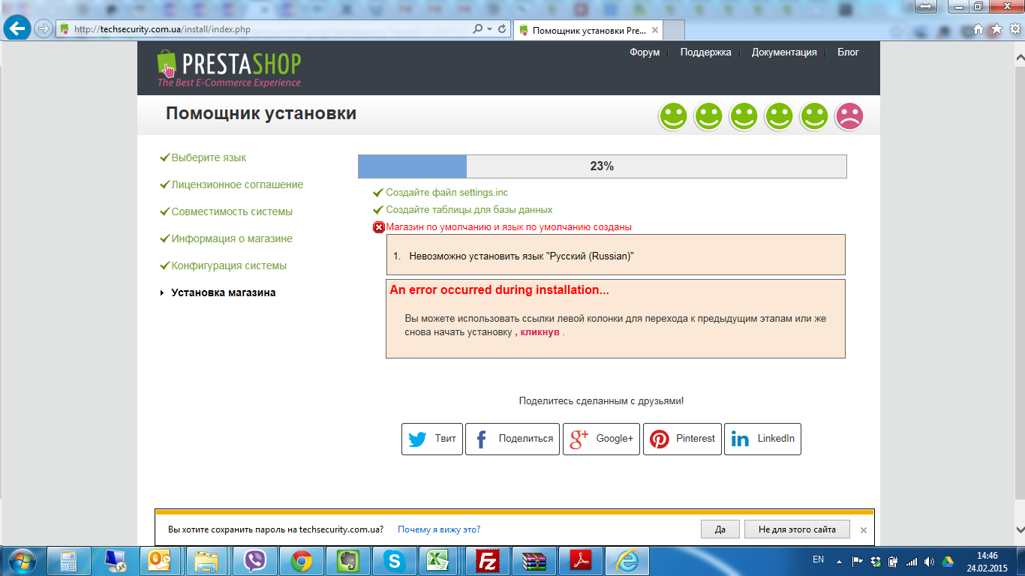
Task: Open Viber from the taskbar
Action: click(x=255, y=561)
